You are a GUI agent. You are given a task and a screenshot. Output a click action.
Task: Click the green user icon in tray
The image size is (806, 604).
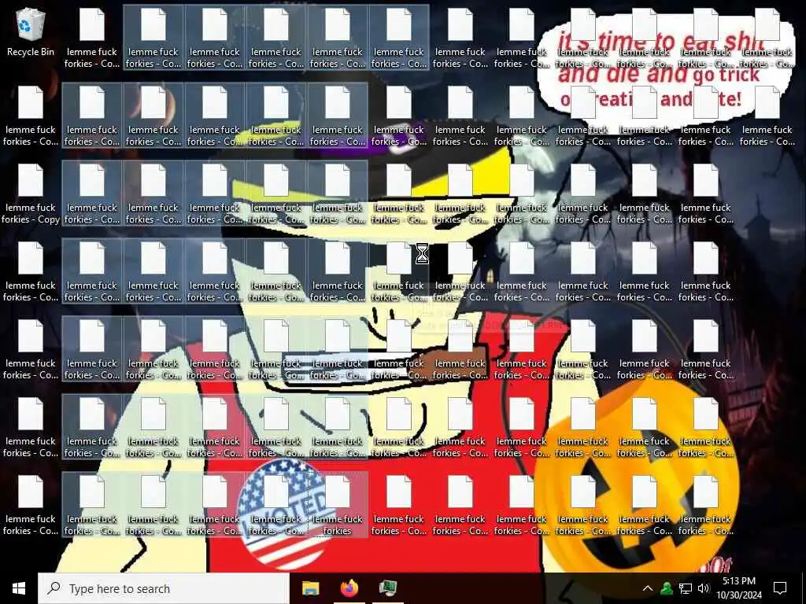667,588
